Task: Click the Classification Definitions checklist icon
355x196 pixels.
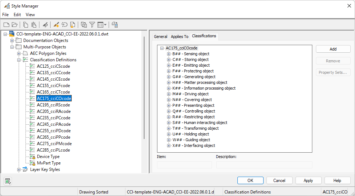Action: pyautogui.click(x=25, y=60)
